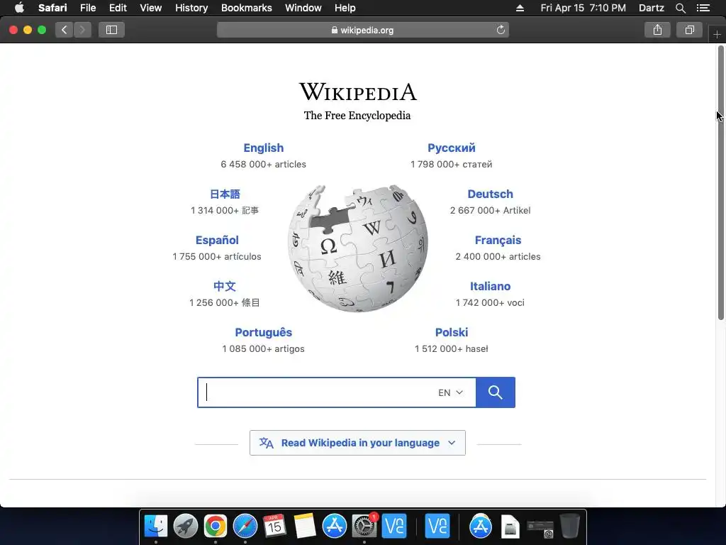The height and width of the screenshot is (545, 726).
Task: Open the Safari menu
Action: (x=52, y=8)
